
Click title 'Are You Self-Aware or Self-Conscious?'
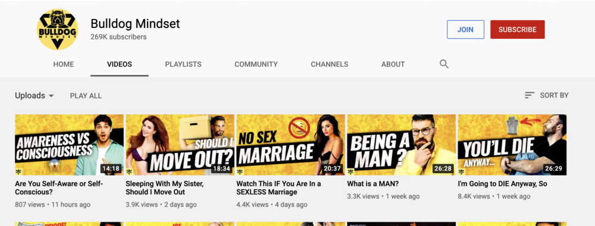pos(59,188)
